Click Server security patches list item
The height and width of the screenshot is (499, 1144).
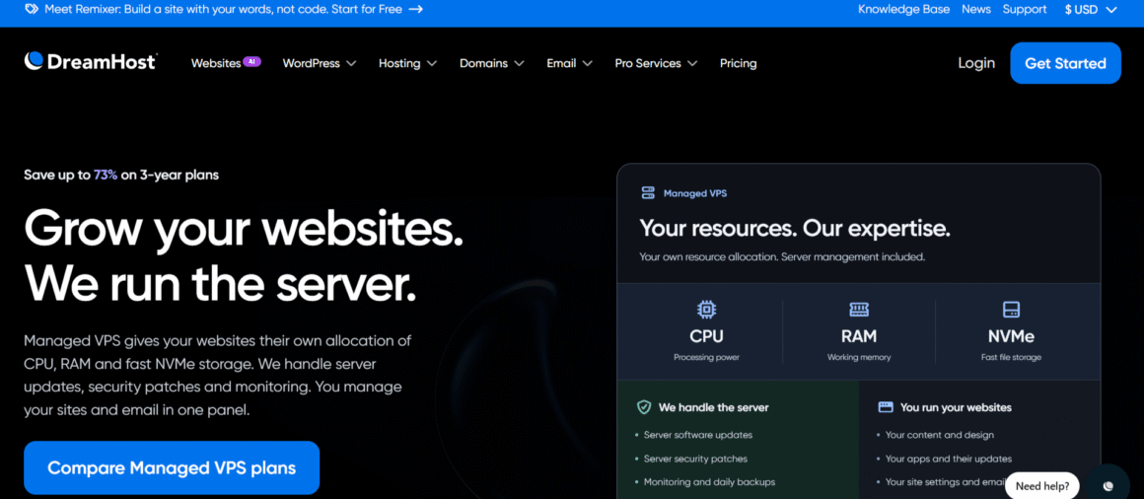click(x=695, y=459)
